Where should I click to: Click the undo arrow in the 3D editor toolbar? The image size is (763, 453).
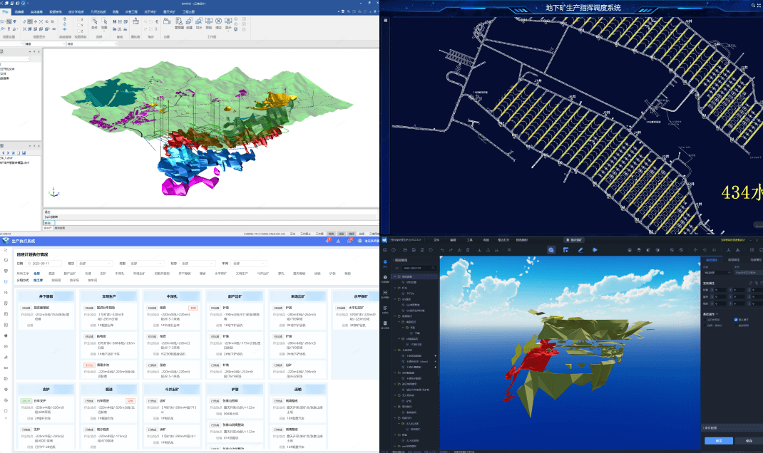442,250
